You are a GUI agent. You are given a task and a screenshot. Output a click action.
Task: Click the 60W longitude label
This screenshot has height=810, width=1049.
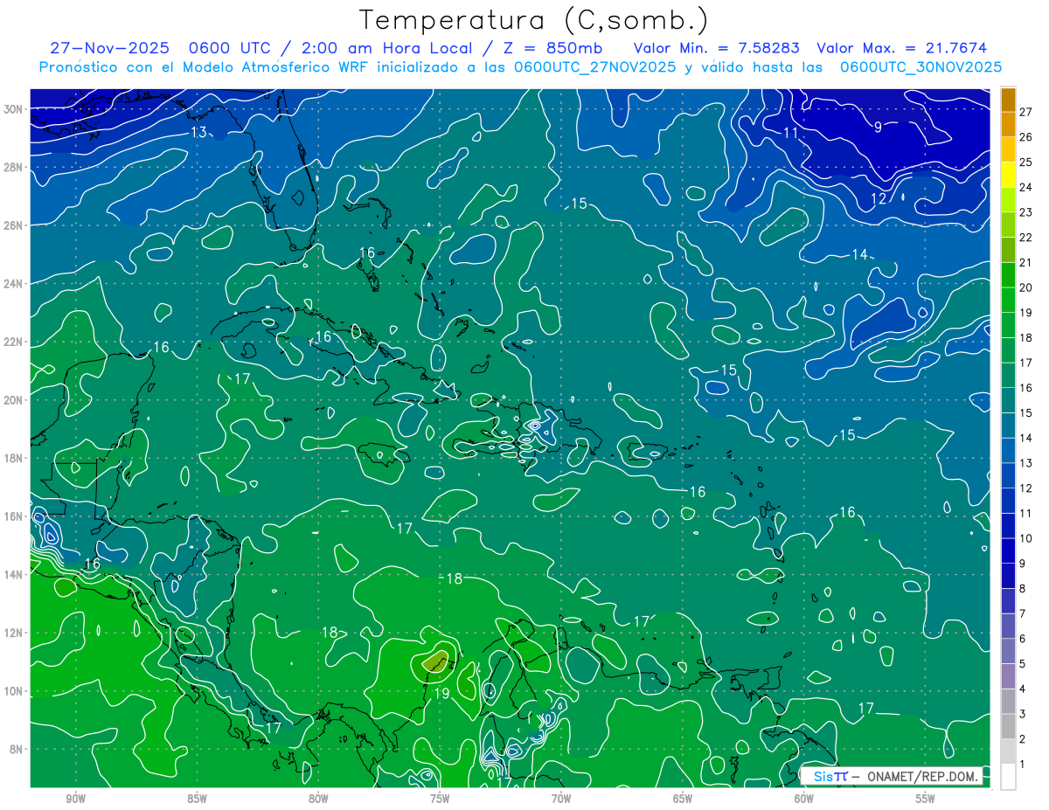[x=804, y=799]
